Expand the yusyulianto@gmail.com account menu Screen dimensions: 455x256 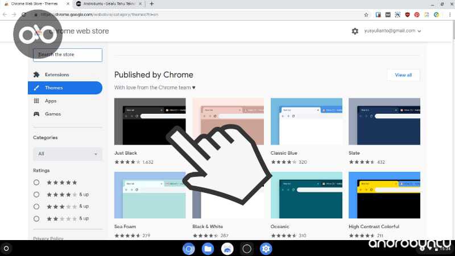click(392, 31)
